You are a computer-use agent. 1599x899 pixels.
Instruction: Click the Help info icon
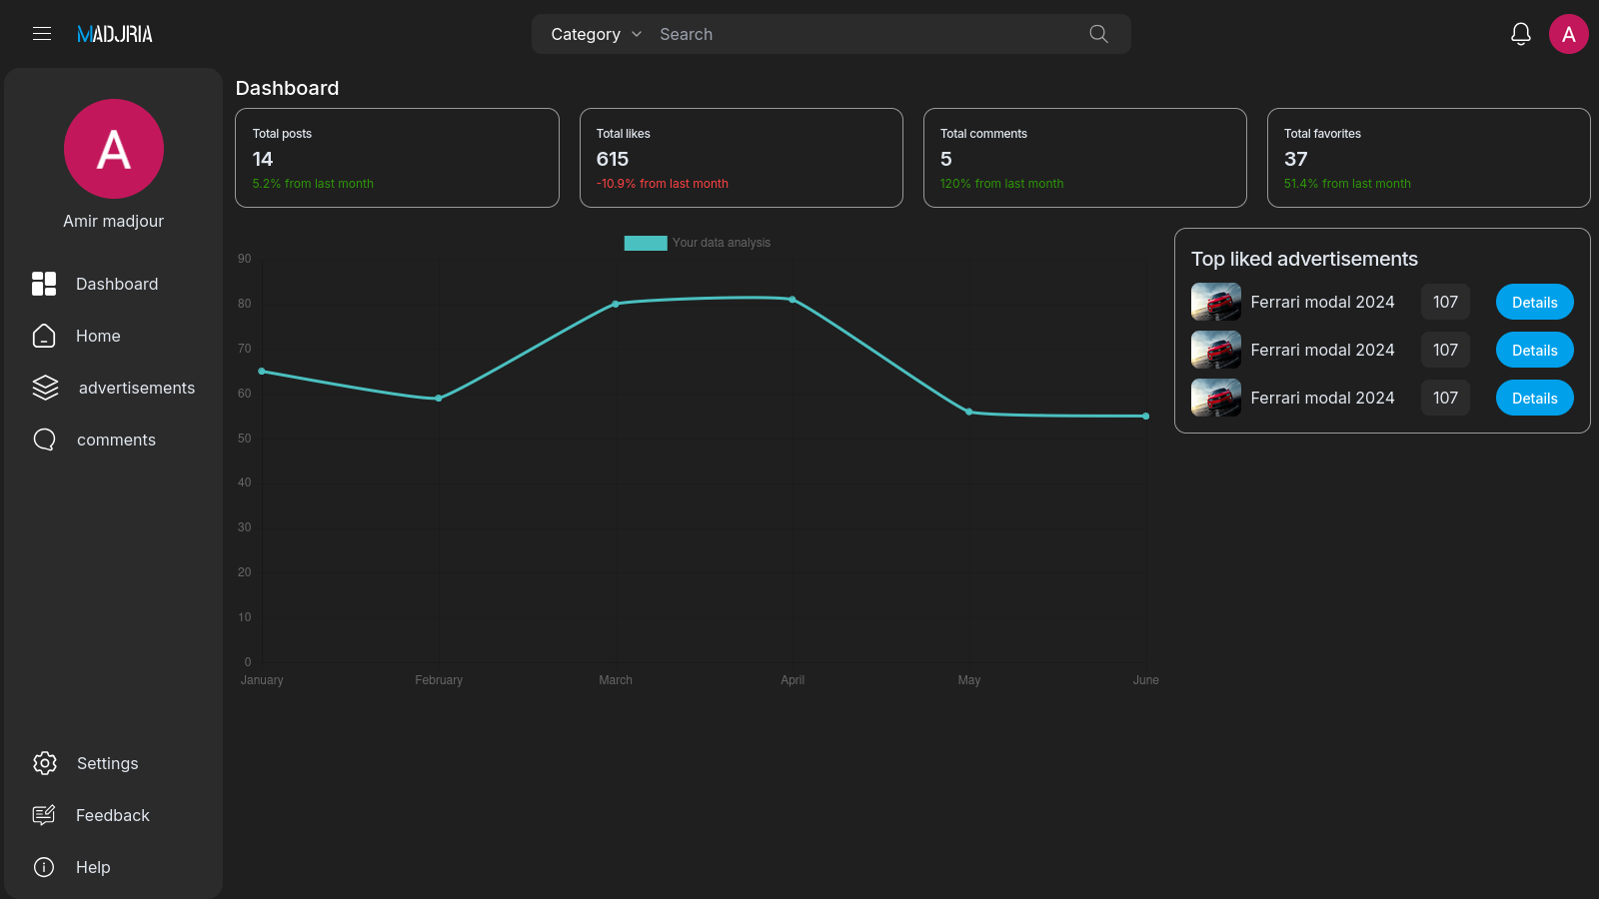coord(44,867)
